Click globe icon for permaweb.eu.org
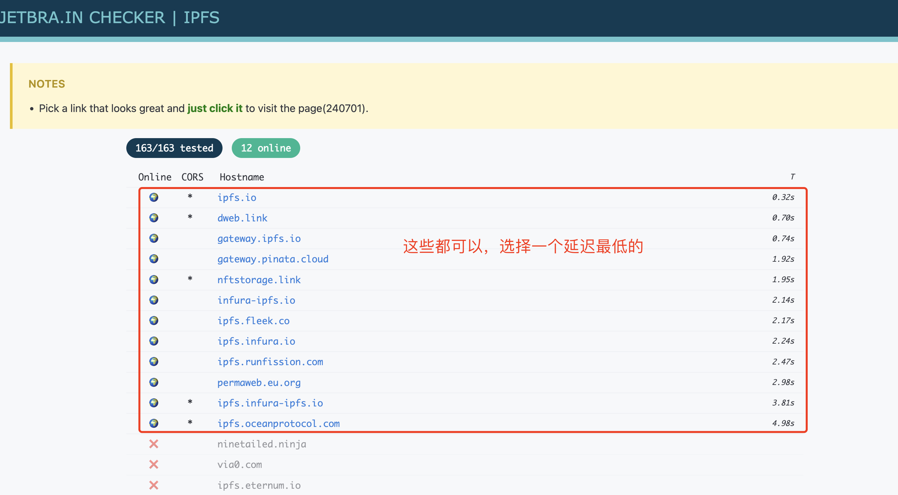The image size is (898, 495). [x=154, y=382]
